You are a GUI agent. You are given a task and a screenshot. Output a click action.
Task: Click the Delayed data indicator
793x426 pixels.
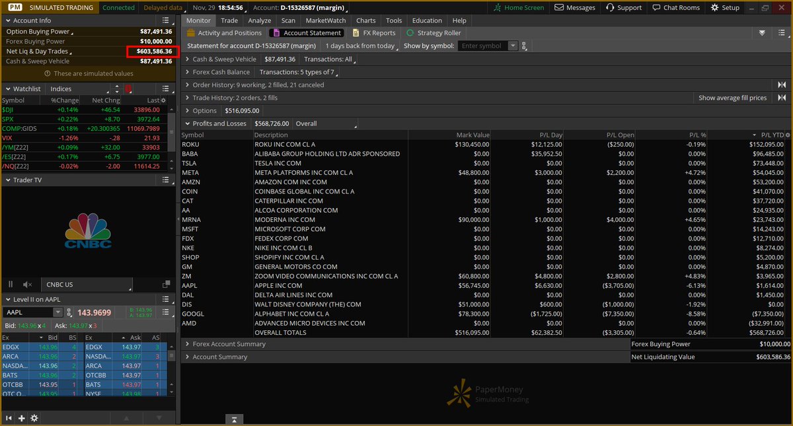coord(163,7)
